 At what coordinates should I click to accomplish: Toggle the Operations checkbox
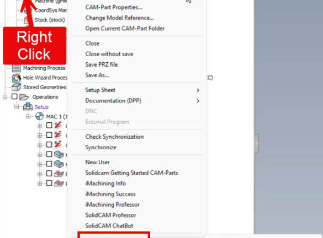point(14,96)
